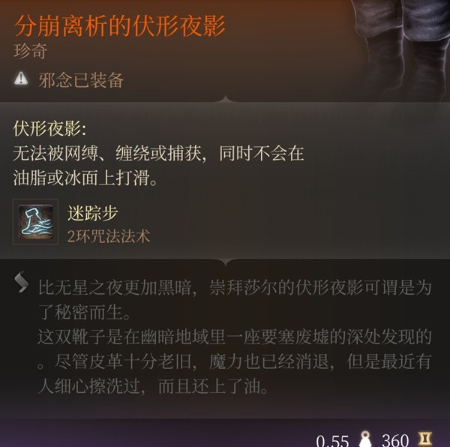Viewport: 450px width, 447px height.
Task: Click the 油脂或冰面上打滑 description line
Action: pyautogui.click(x=85, y=178)
